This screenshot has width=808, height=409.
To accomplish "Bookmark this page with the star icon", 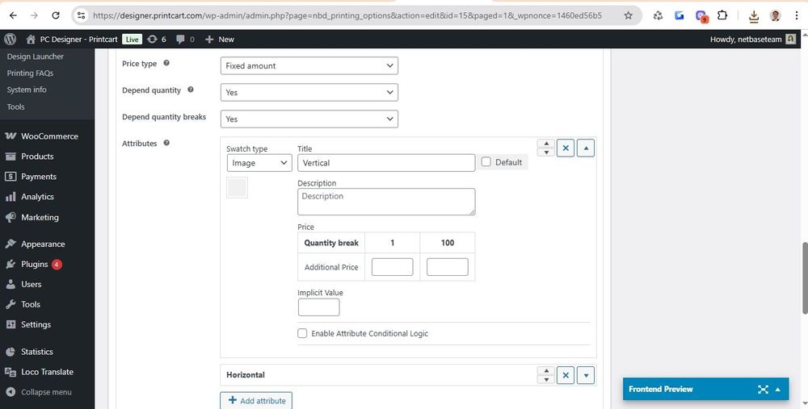I will point(629,15).
